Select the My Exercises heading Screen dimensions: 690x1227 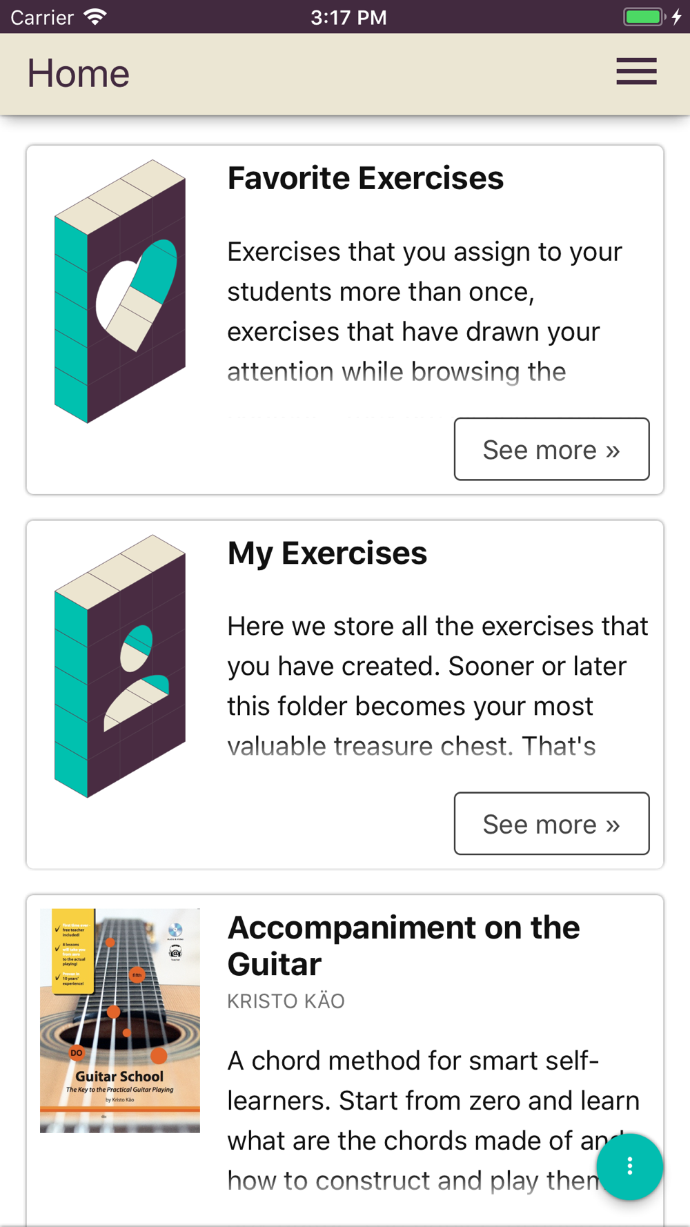click(327, 553)
